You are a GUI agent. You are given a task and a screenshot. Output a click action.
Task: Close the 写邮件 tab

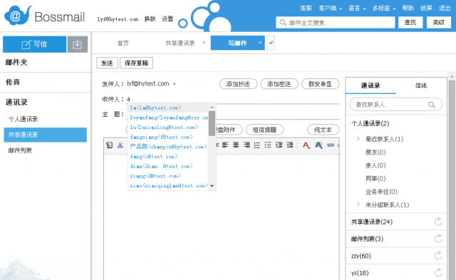pos(260,43)
